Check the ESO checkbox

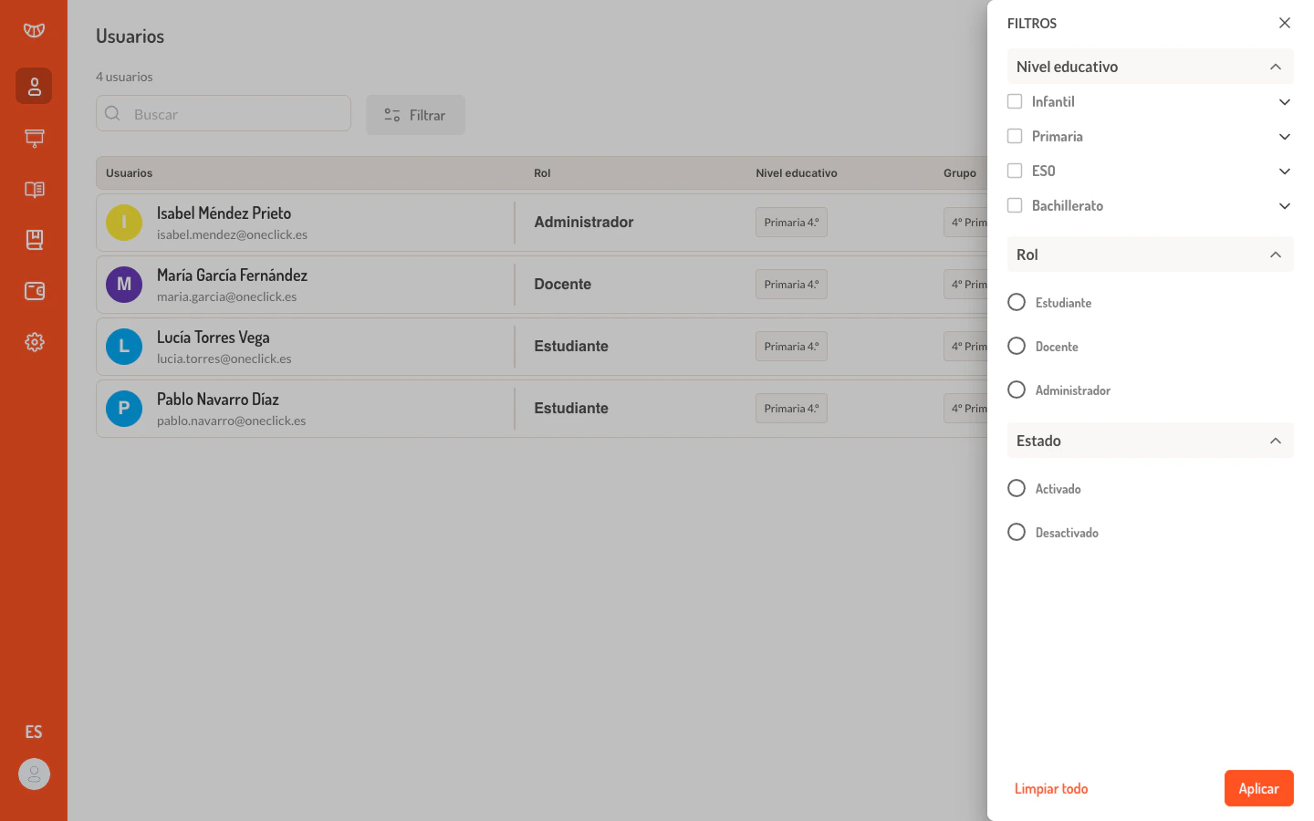pos(1015,171)
